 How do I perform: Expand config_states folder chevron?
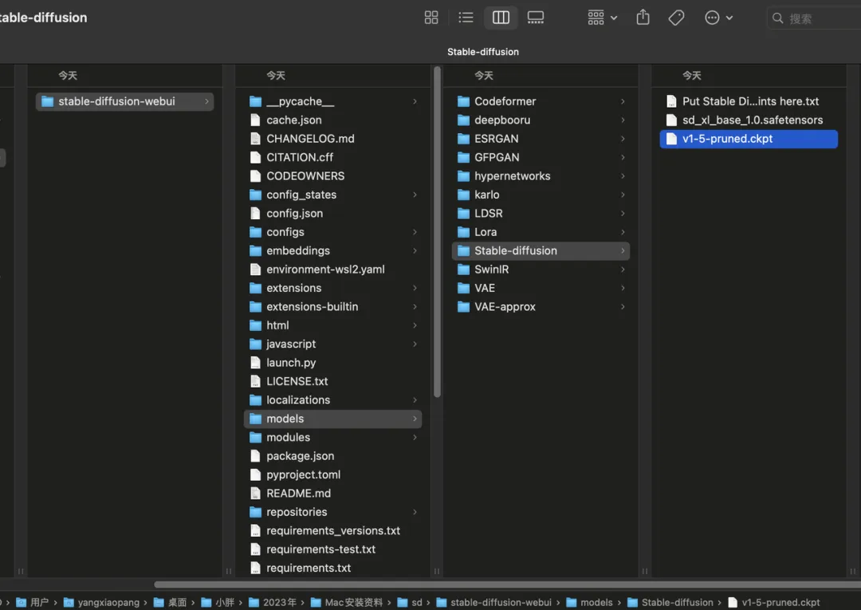[x=415, y=195]
